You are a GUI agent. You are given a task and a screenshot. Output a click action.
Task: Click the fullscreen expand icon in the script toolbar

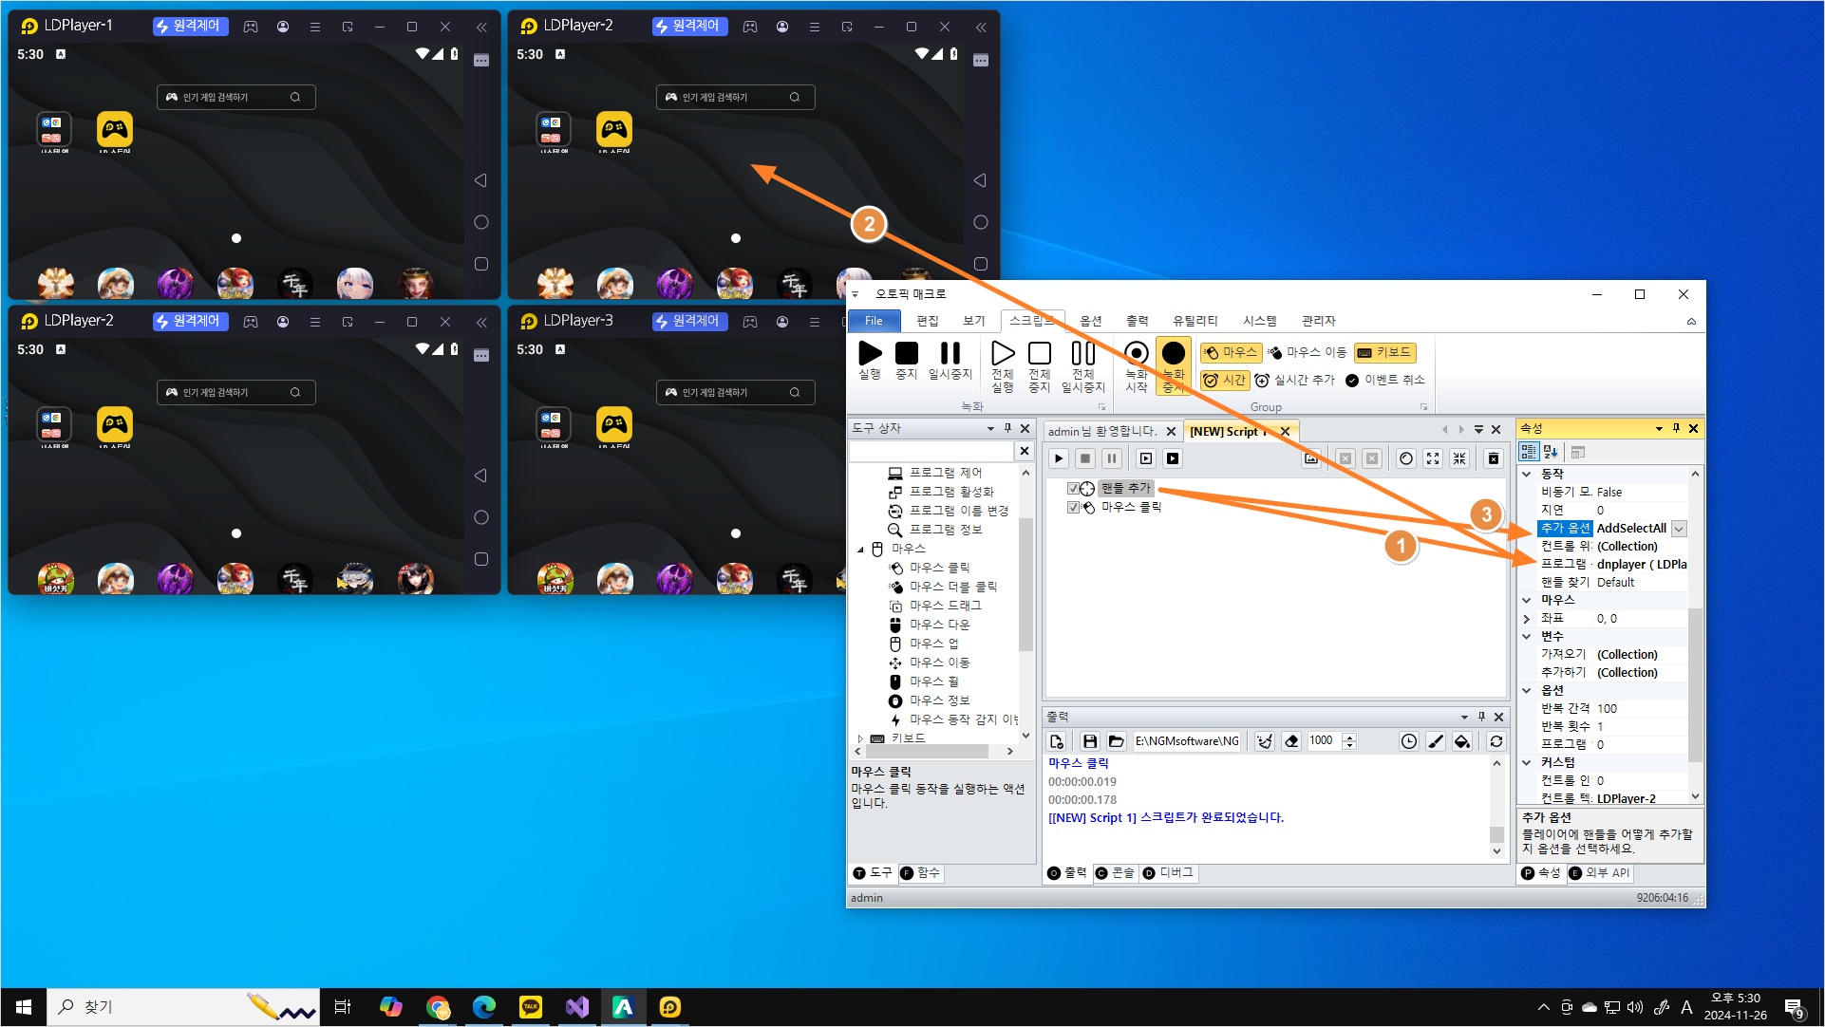1433,458
